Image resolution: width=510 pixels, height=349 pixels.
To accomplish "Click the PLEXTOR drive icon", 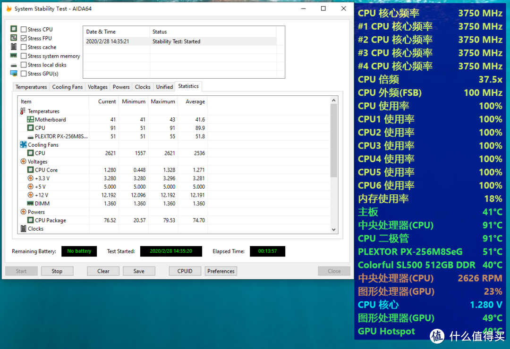I will [x=30, y=137].
